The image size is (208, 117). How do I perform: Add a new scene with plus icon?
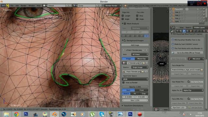pyautogui.click(x=97, y=6)
